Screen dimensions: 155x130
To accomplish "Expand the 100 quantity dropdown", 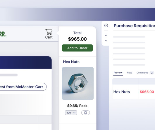I will tap(71, 113).
